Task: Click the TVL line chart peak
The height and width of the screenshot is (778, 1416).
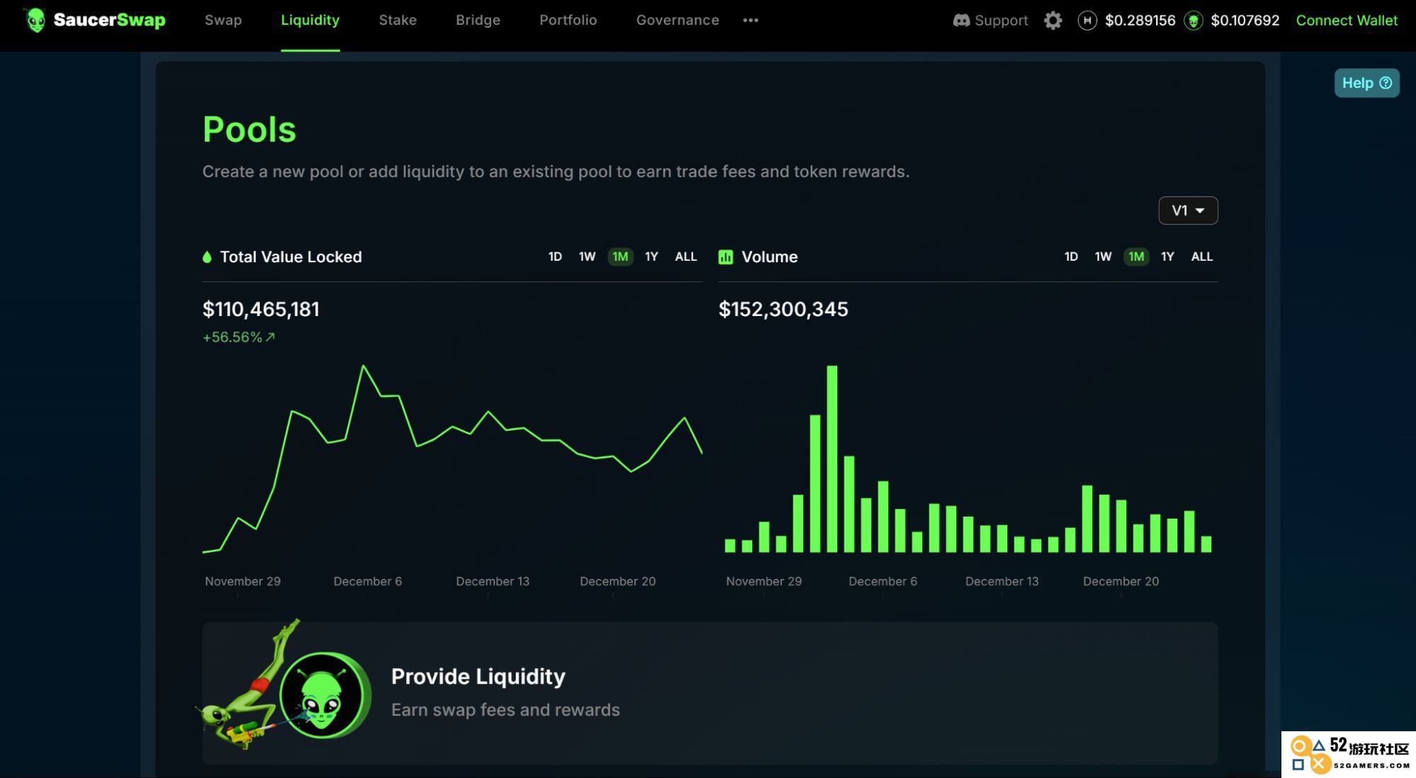Action: [x=363, y=366]
